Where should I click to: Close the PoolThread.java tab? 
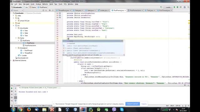click(x=171, y=10)
